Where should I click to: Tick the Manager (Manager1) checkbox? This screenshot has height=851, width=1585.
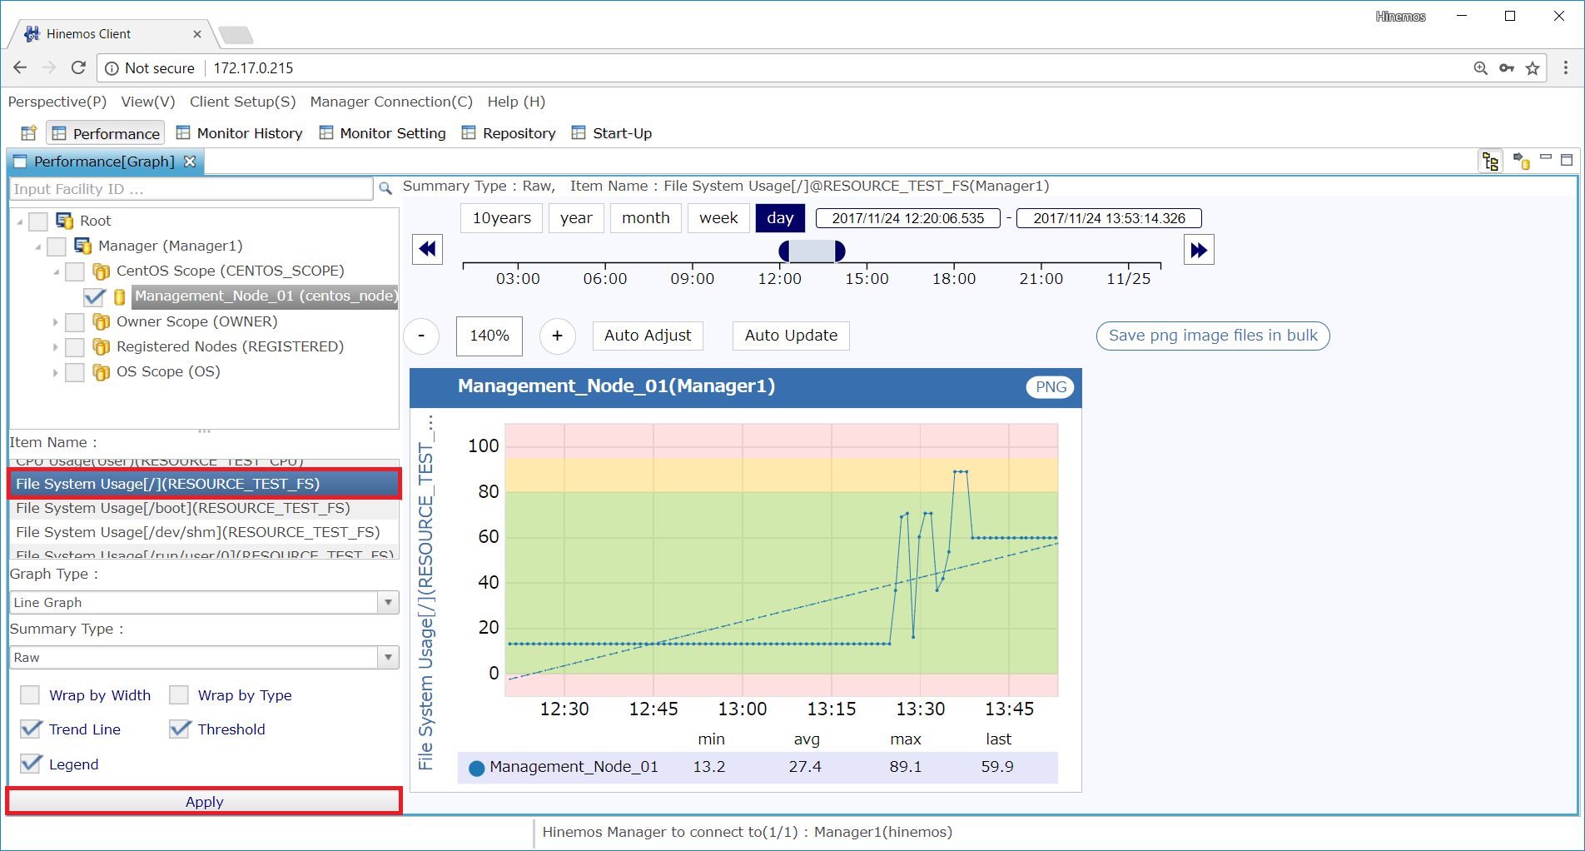[57, 246]
